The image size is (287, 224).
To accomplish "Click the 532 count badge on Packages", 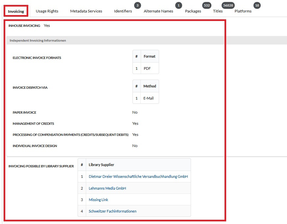I will pyautogui.click(x=207, y=6).
